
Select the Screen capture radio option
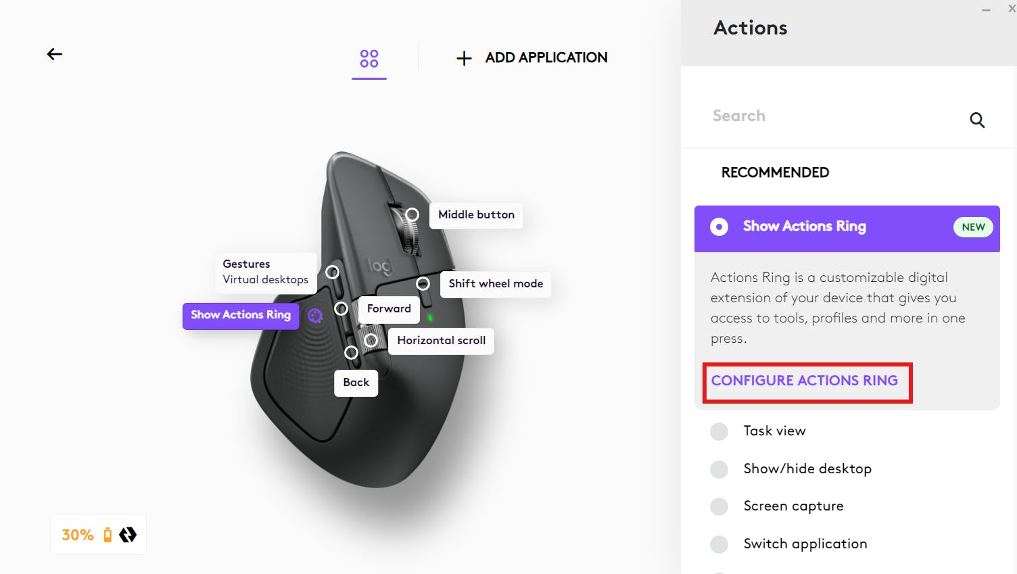tap(719, 506)
